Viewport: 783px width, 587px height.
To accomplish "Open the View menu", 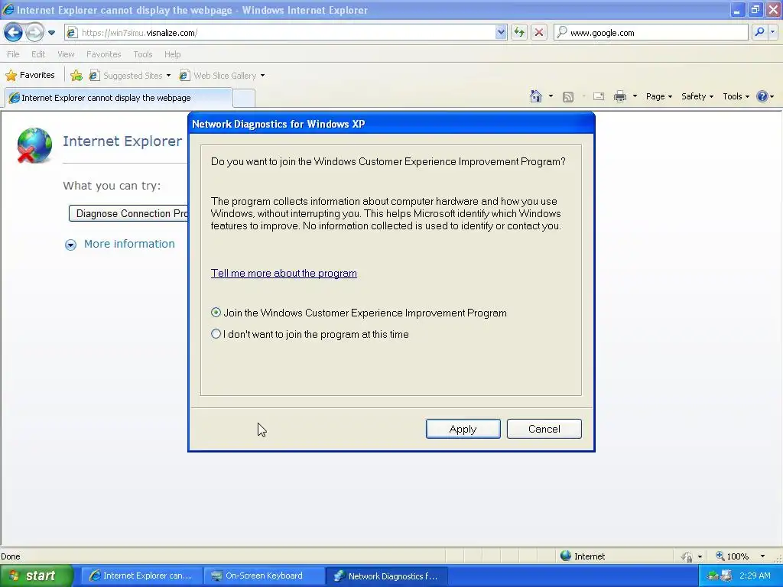I will pos(66,54).
